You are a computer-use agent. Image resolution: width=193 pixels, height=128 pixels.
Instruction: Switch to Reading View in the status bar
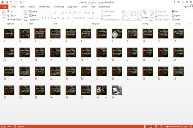point(156,126)
